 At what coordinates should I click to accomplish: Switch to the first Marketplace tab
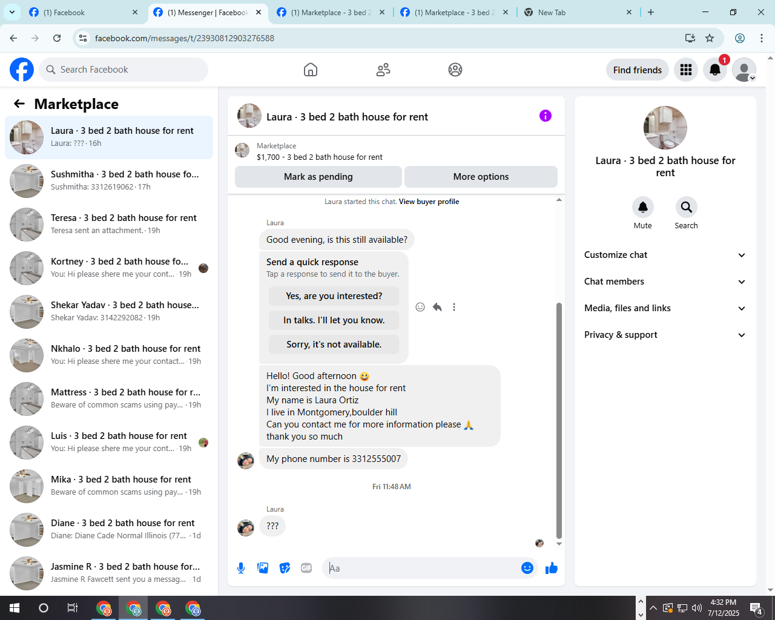pos(331,12)
